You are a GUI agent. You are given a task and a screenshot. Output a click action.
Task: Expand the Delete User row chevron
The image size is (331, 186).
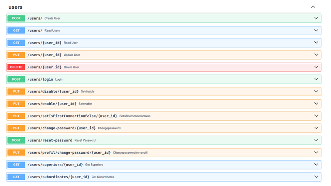point(316,67)
